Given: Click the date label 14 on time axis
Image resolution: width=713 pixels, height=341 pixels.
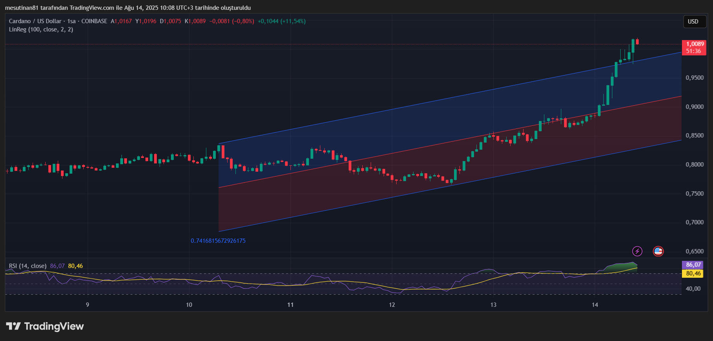Looking at the screenshot, I should pyautogui.click(x=595, y=305).
